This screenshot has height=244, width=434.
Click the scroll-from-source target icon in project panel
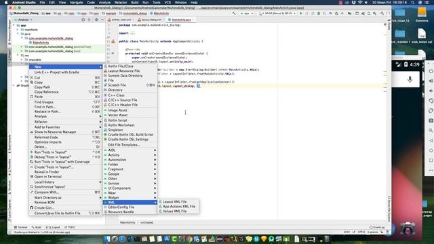pos(83,20)
